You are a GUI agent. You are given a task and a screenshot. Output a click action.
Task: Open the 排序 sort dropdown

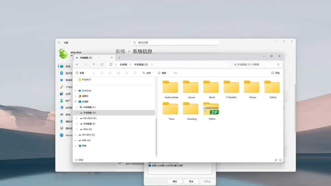pos(147,73)
